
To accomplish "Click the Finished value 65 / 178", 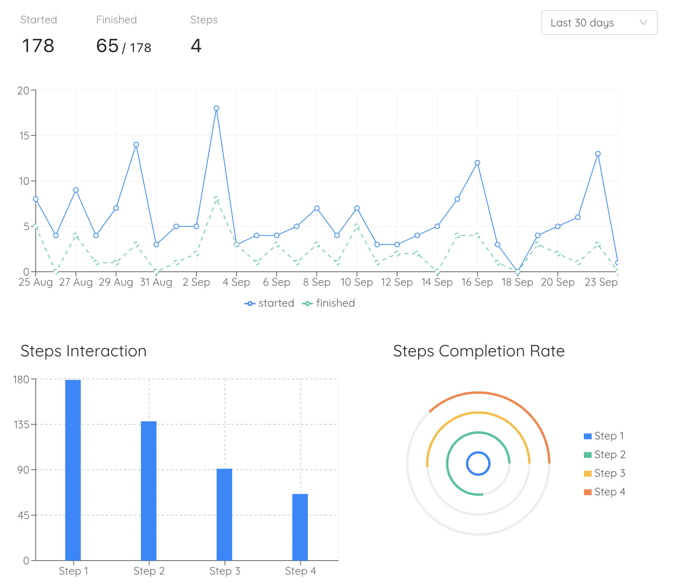I will (x=123, y=46).
